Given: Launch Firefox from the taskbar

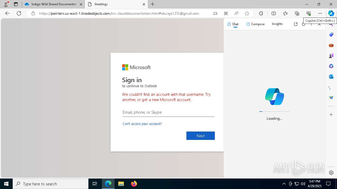Looking at the screenshot, I should tap(134, 184).
